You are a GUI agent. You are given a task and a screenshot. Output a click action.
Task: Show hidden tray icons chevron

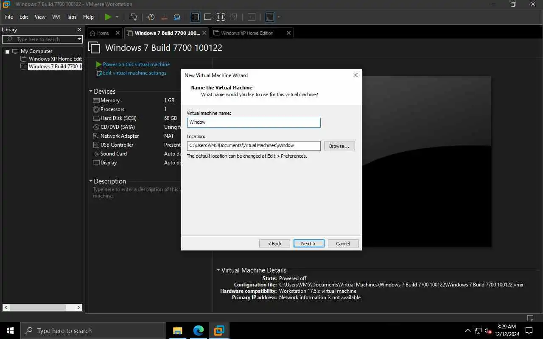tap(468, 331)
